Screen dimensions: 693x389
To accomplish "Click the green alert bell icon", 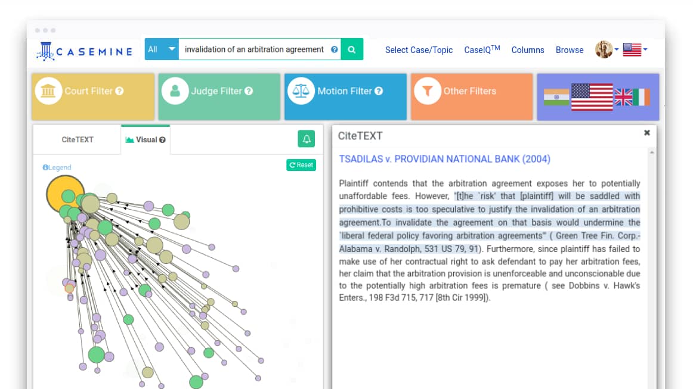I will click(x=307, y=139).
